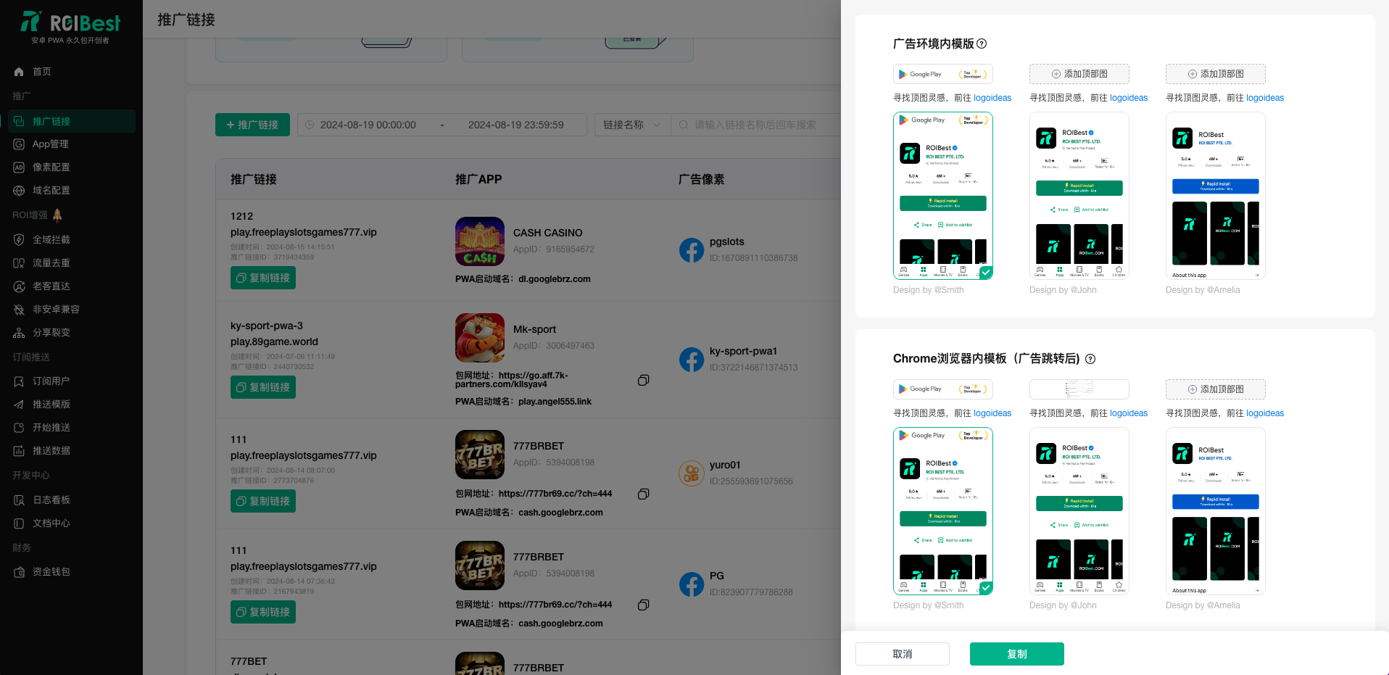The image size is (1389, 675).
Task: Open logoideas link above Smith's ad template
Action: click(x=992, y=98)
